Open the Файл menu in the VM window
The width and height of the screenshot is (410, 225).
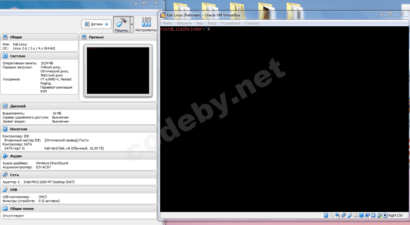point(167,23)
